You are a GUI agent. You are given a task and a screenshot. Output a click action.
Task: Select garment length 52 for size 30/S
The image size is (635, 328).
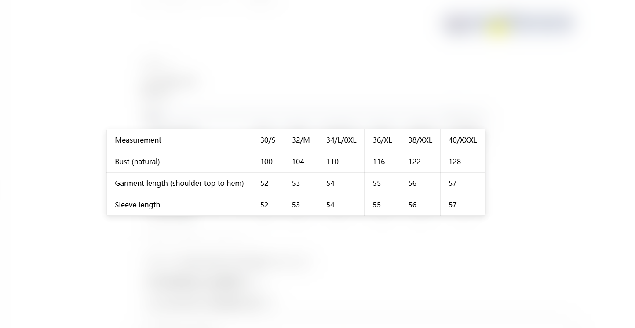click(x=268, y=183)
